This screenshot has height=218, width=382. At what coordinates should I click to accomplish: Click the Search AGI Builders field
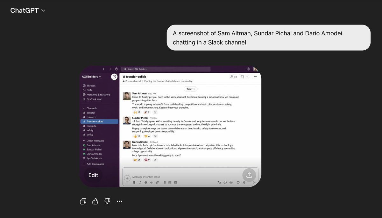[x=166, y=69]
